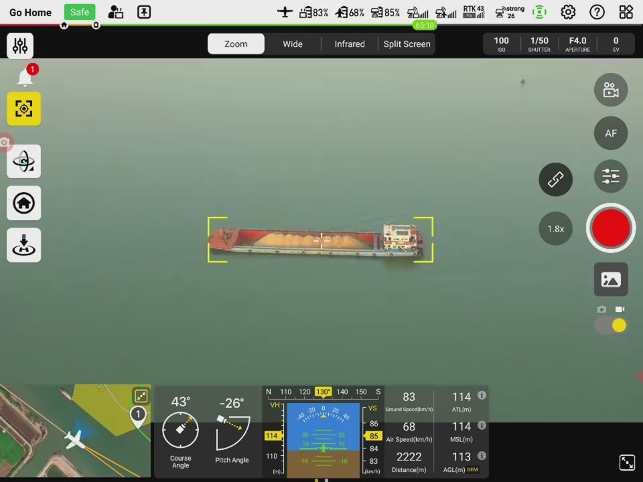This screenshot has height=482, width=643.
Task: Open the ISO 100 setting
Action: coord(501,44)
